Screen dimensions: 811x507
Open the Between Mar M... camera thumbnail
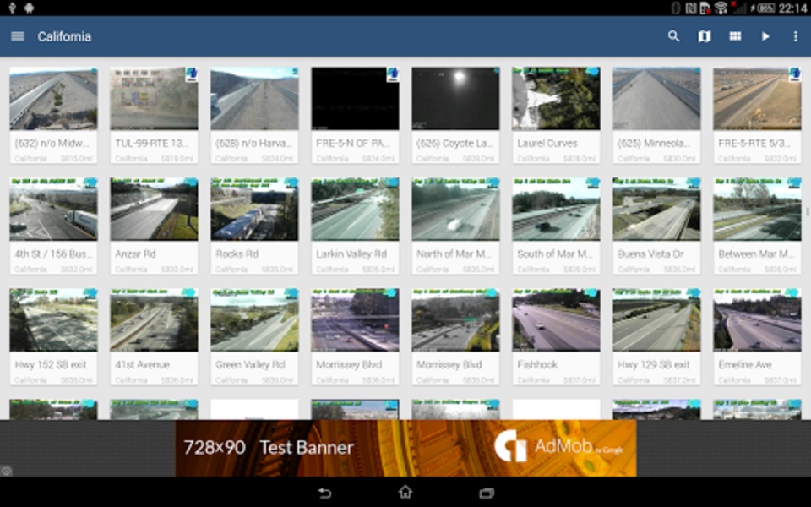[757, 209]
